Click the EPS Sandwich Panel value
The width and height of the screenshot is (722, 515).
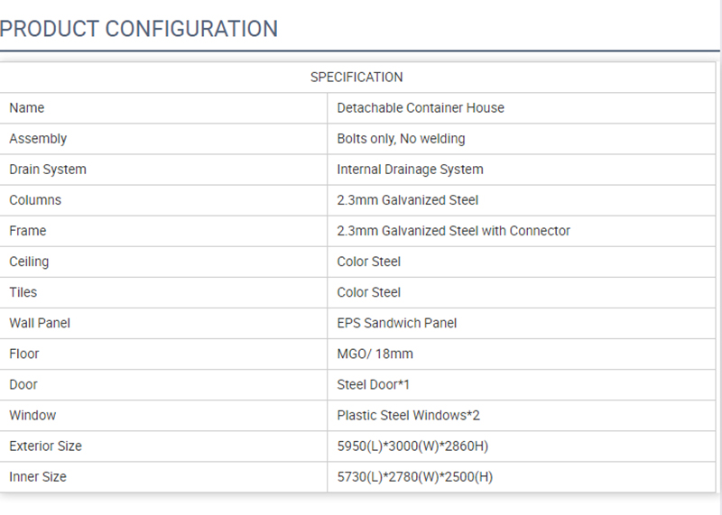pyautogui.click(x=397, y=323)
